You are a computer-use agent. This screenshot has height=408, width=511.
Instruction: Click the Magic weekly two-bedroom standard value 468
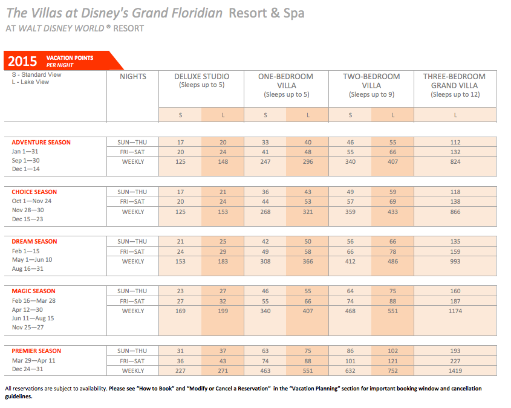click(350, 311)
